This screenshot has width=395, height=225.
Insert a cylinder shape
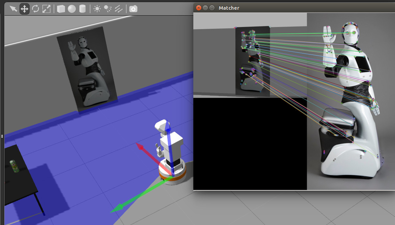(82, 9)
